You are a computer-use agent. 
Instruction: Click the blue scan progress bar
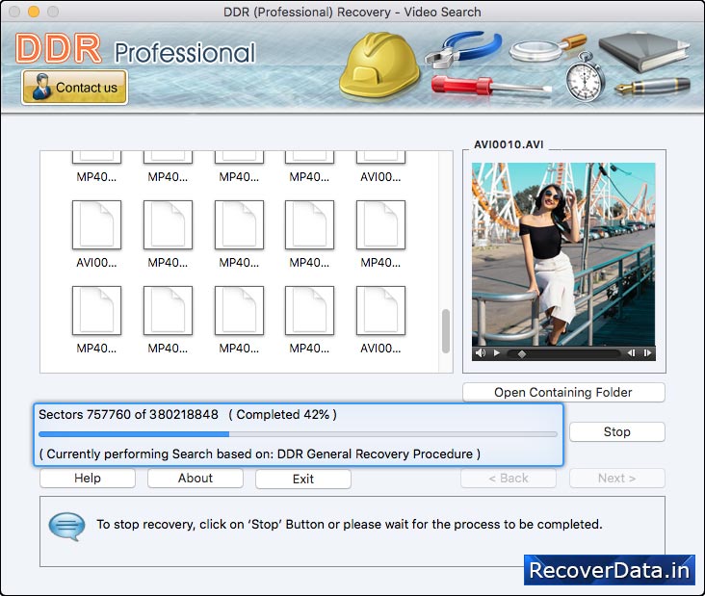point(298,434)
